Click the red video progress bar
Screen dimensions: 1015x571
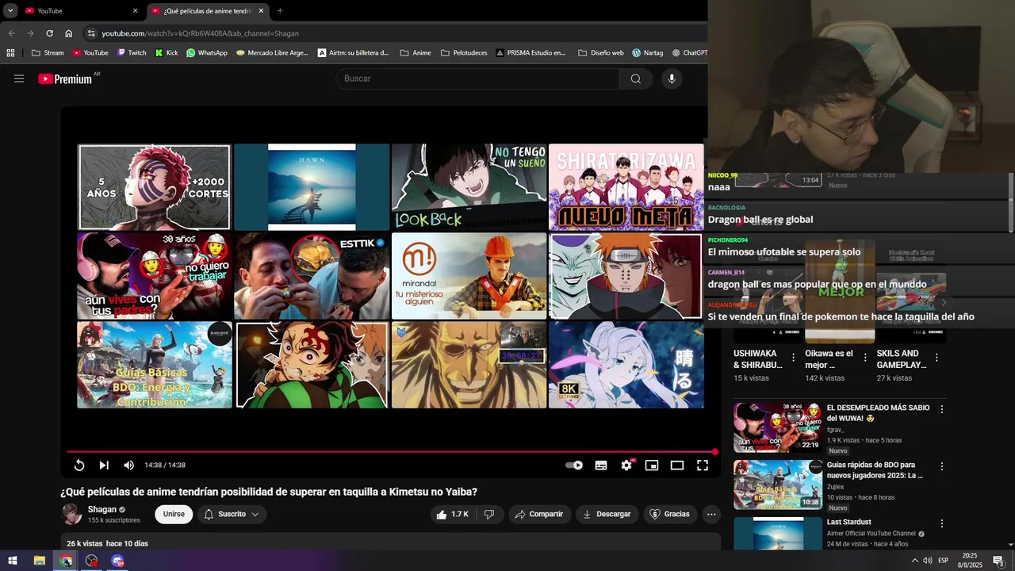pyautogui.click(x=390, y=452)
